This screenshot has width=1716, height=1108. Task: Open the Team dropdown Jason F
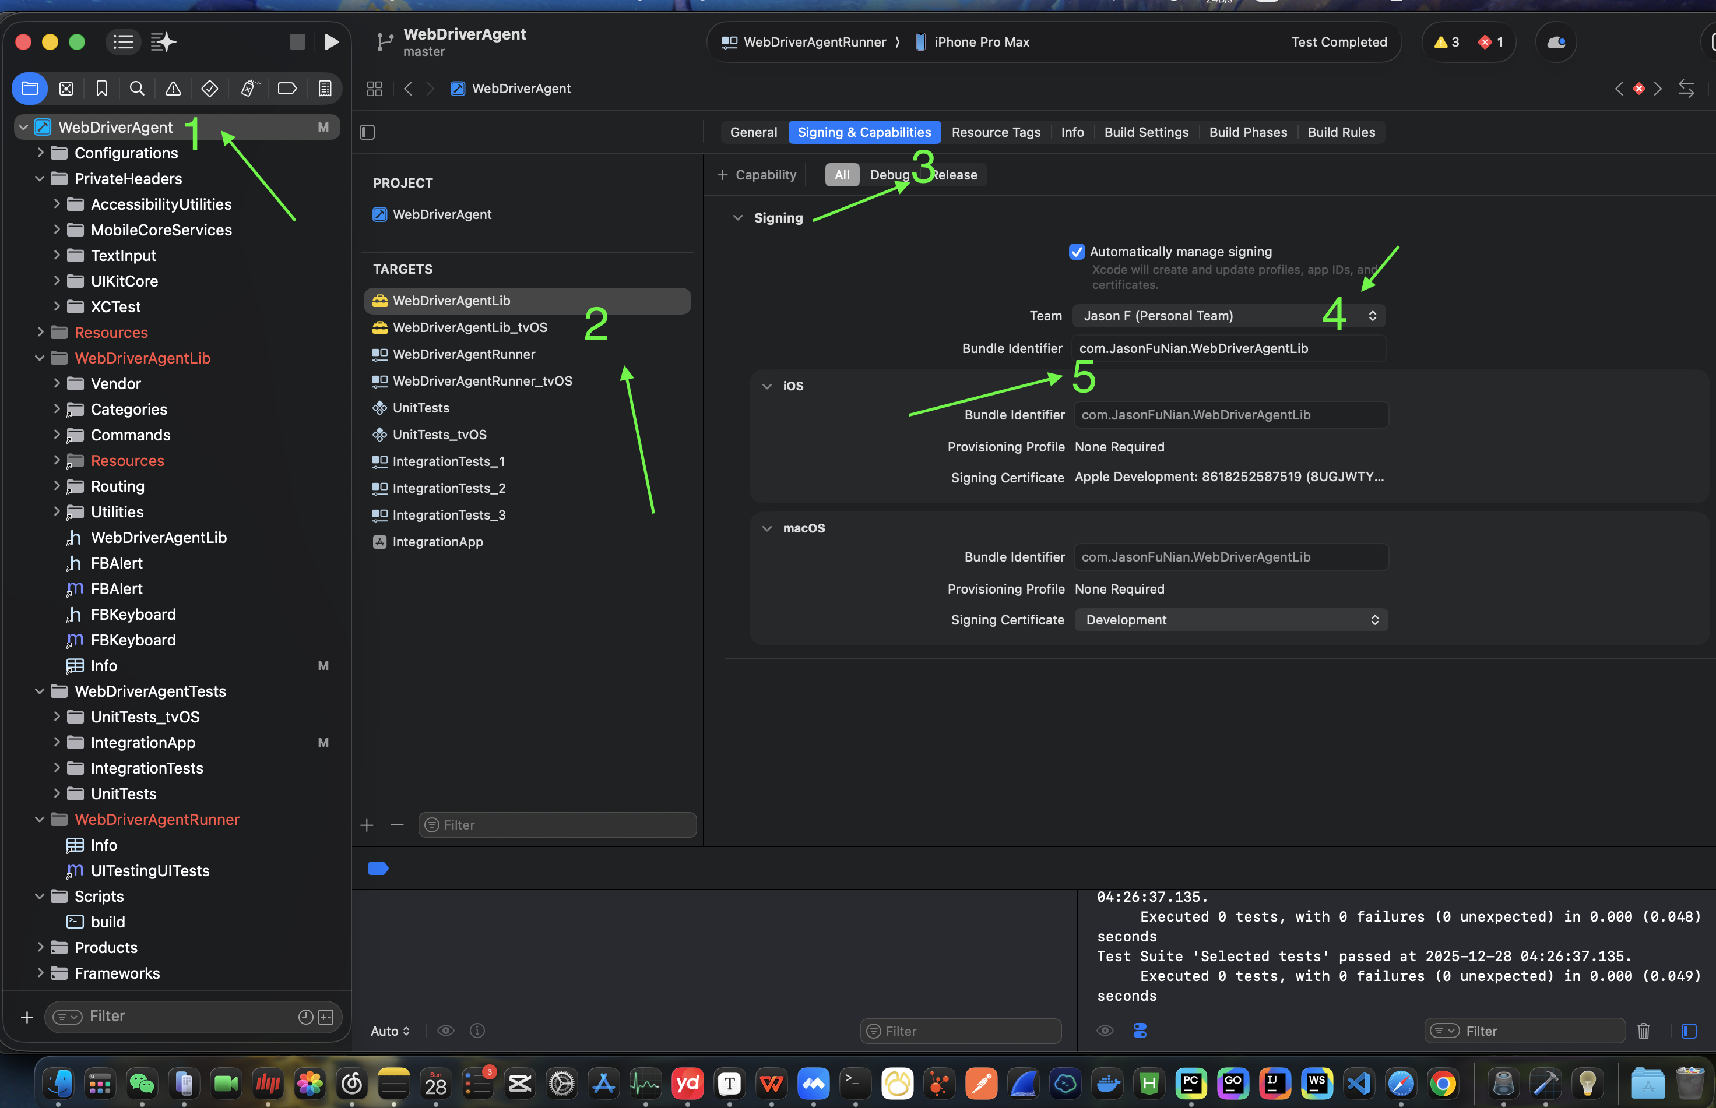point(1228,316)
